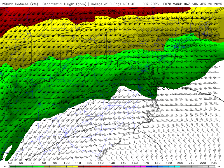Click the color bar's 180 tick label
The width and height of the screenshot is (224, 168).
(x=158, y=163)
